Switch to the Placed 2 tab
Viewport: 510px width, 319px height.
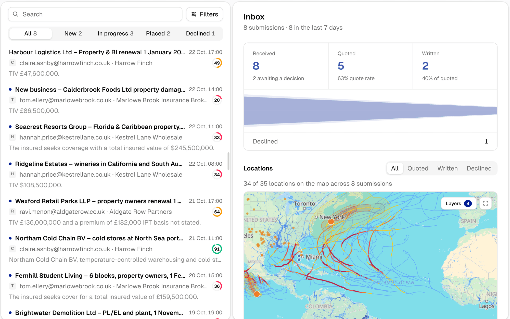tap(158, 34)
